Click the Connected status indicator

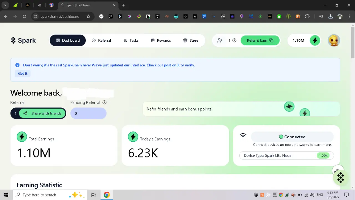pyautogui.click(x=292, y=137)
